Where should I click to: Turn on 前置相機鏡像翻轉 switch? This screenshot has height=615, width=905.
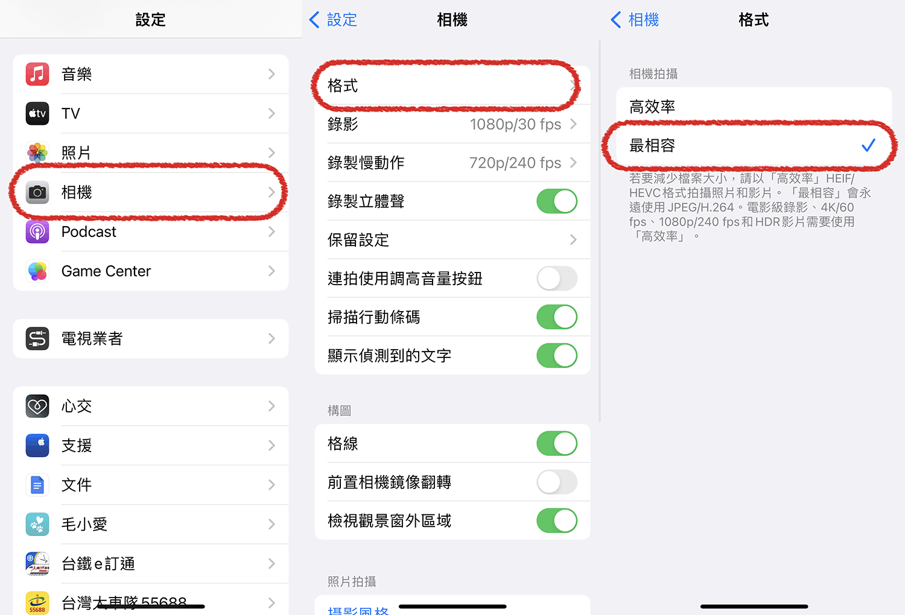click(x=557, y=482)
